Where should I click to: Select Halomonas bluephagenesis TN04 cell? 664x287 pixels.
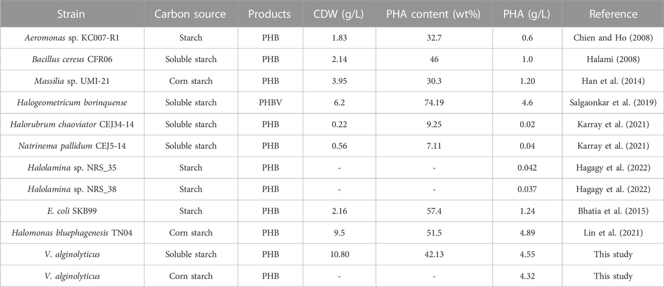point(71,232)
